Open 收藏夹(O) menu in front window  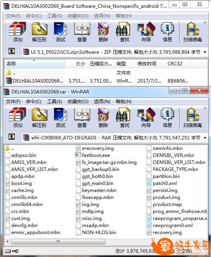click(78, 102)
